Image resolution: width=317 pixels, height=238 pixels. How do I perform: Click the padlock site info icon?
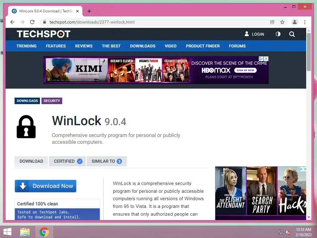45,22
